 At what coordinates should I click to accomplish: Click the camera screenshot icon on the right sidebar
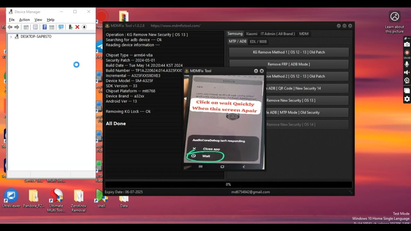pyautogui.click(x=407, y=45)
